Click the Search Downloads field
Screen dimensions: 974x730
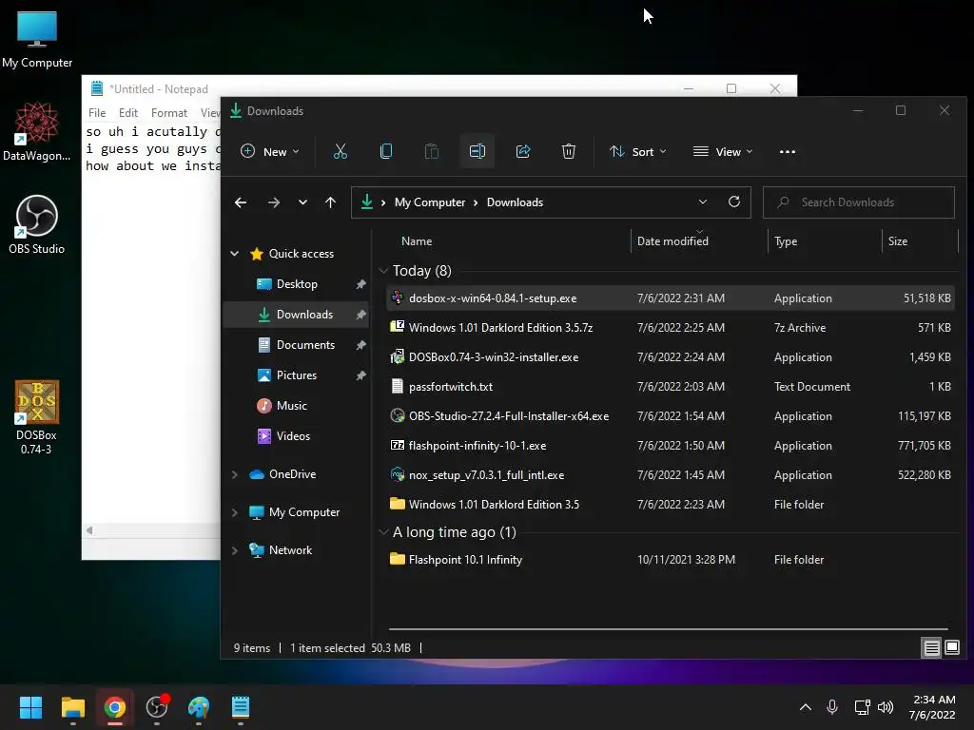859,202
